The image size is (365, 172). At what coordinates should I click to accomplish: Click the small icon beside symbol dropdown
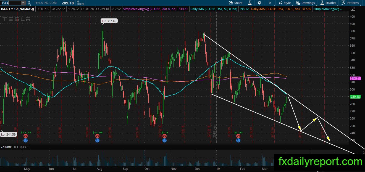(30, 3)
